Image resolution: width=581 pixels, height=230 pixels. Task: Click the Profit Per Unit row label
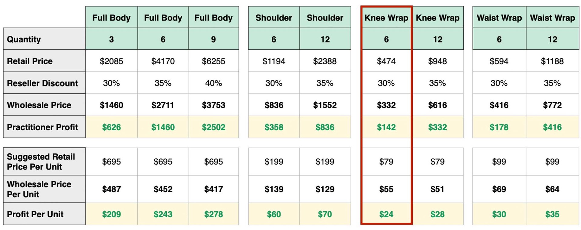click(x=44, y=214)
